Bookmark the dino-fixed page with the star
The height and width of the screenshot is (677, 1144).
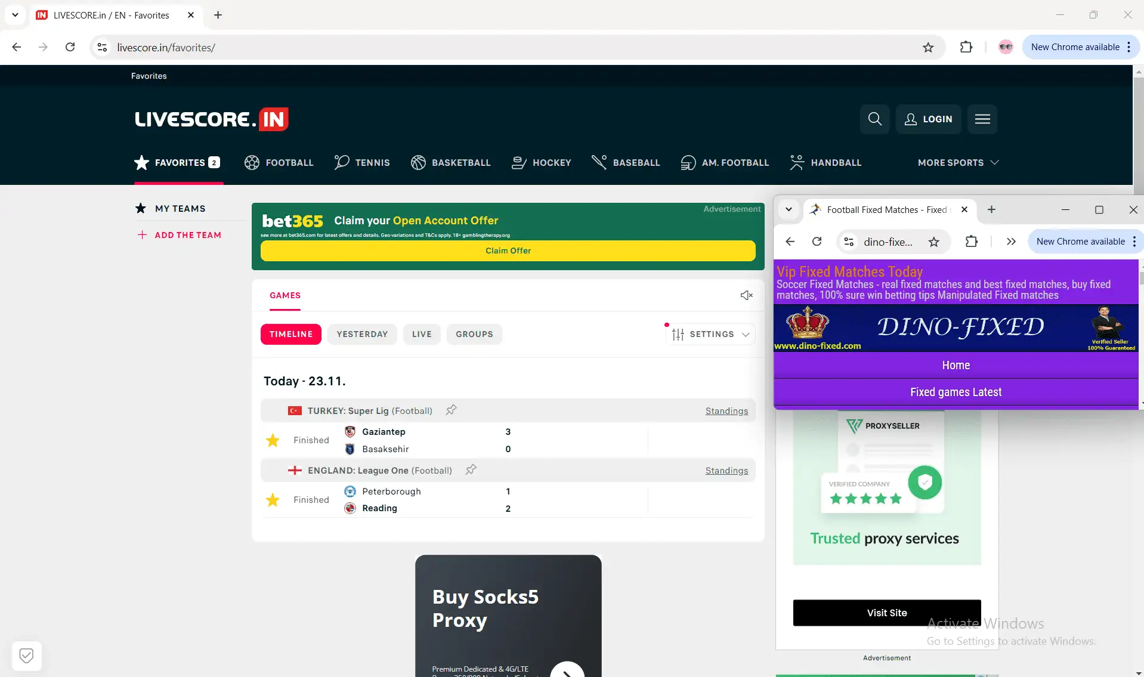click(x=934, y=242)
